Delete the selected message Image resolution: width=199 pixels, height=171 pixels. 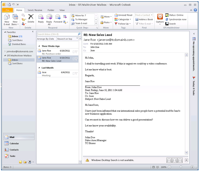31,19
